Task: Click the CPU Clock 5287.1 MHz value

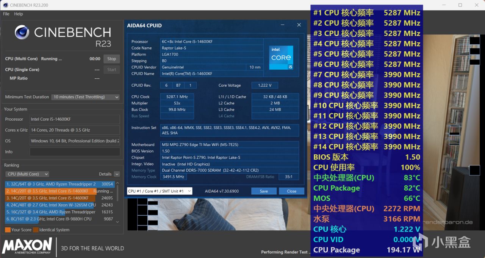Action: 177,97
